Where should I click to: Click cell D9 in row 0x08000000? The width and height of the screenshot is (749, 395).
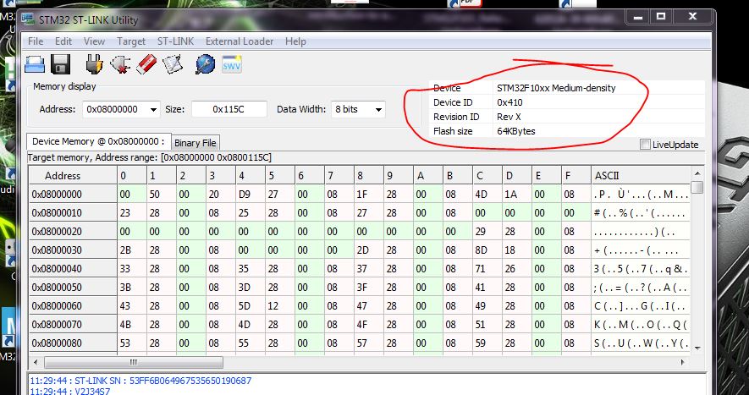click(251, 195)
